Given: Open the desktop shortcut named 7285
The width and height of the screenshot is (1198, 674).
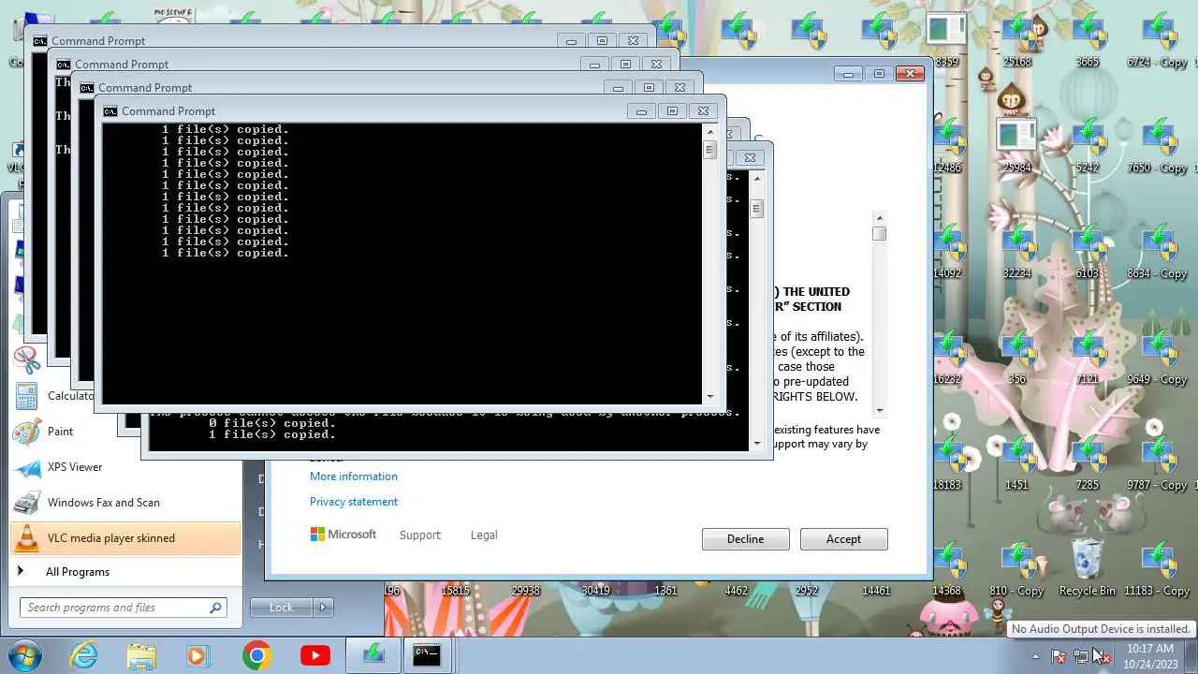Looking at the screenshot, I should 1088,462.
